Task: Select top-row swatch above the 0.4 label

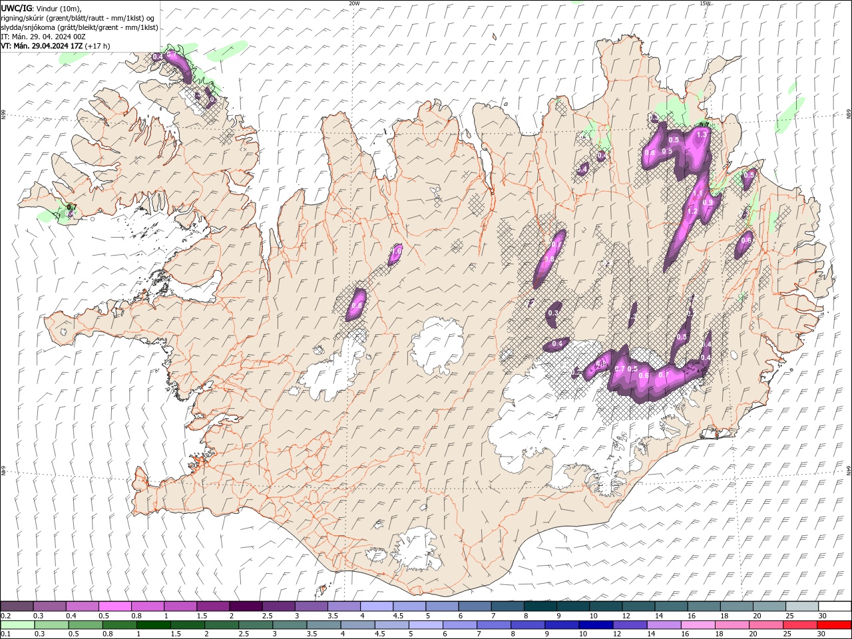Action: tap(82, 606)
